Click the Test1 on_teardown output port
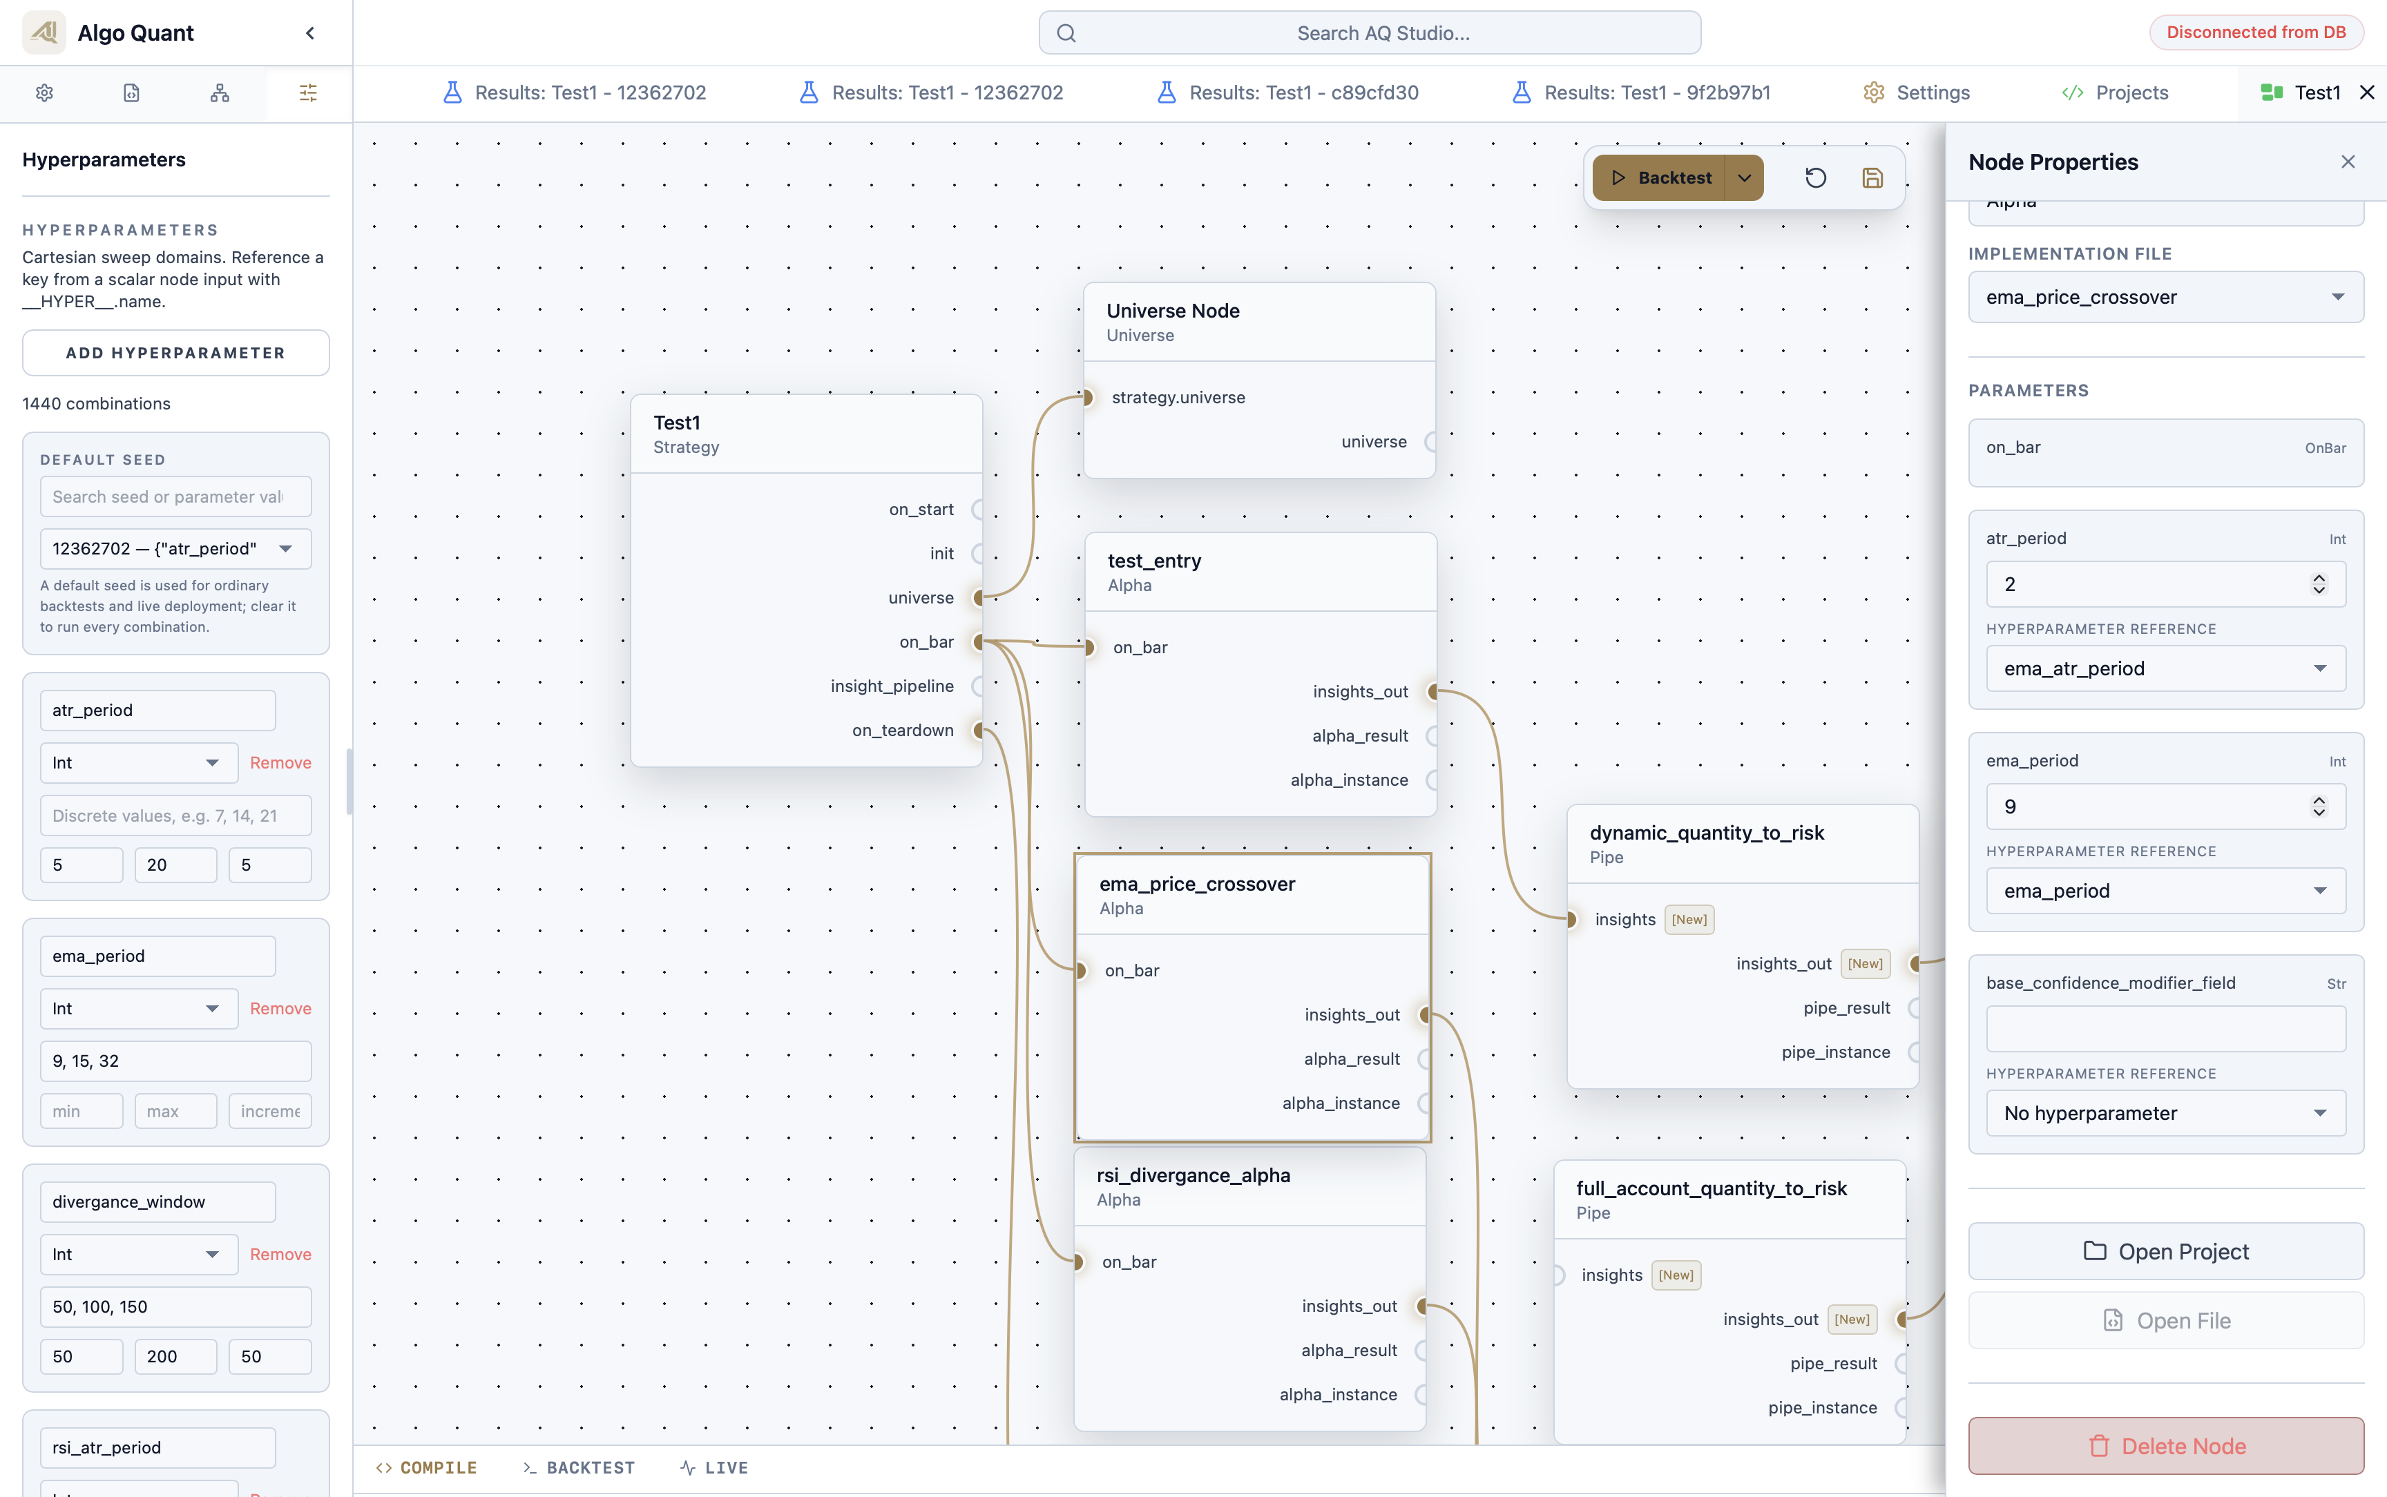This screenshot has width=2387, height=1497. [978, 731]
